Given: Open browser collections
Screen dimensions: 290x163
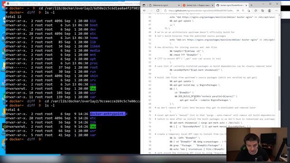Looking at the screenshot, I should 262,11.
